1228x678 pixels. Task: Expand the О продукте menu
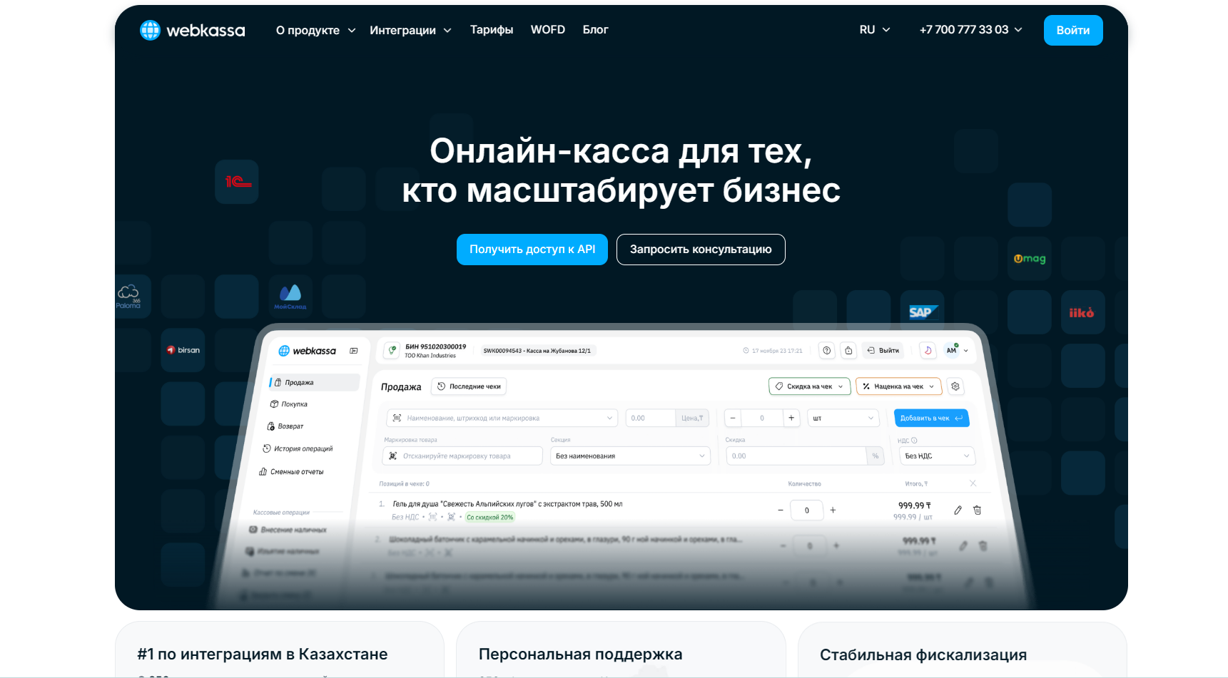coord(315,30)
